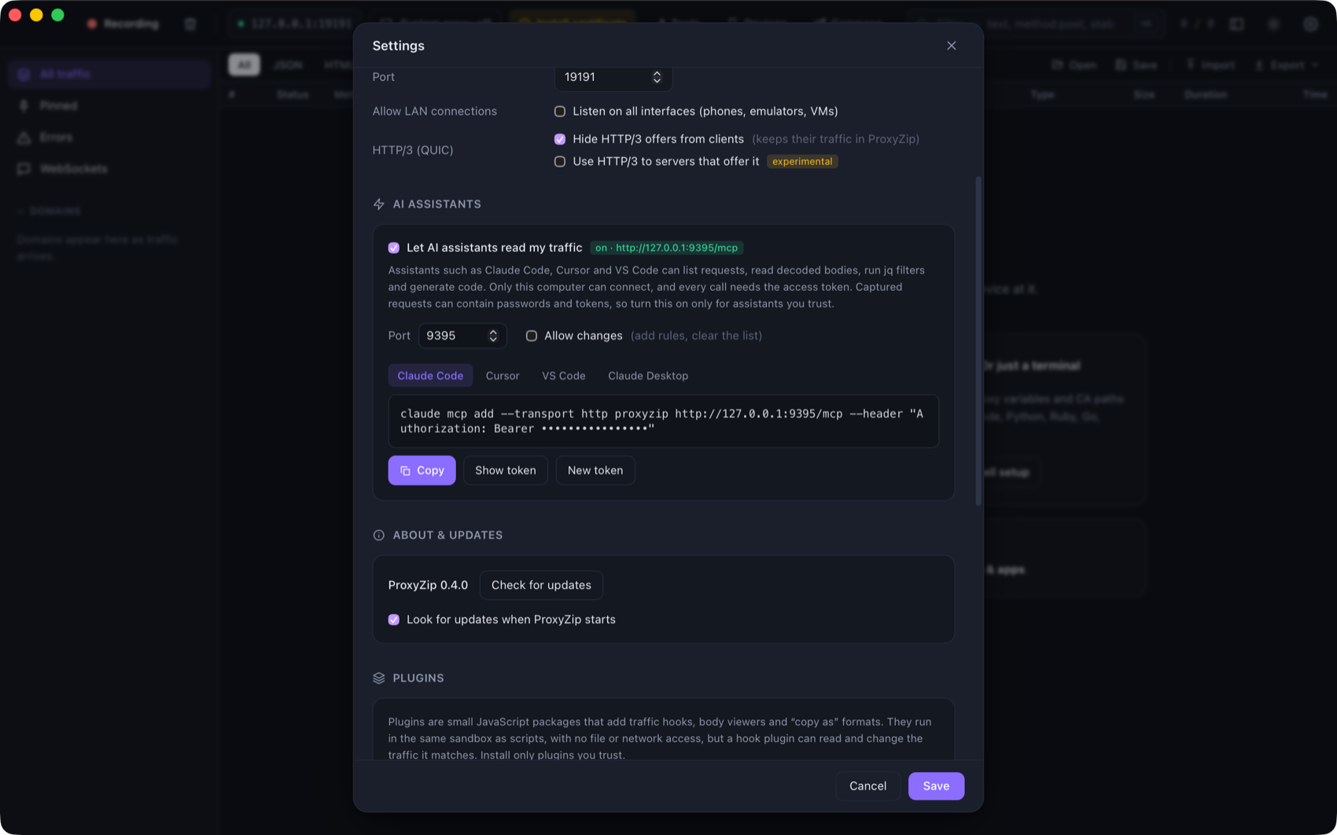This screenshot has width=1337, height=835.
Task: Click the Plugins layers icon
Action: pos(379,679)
